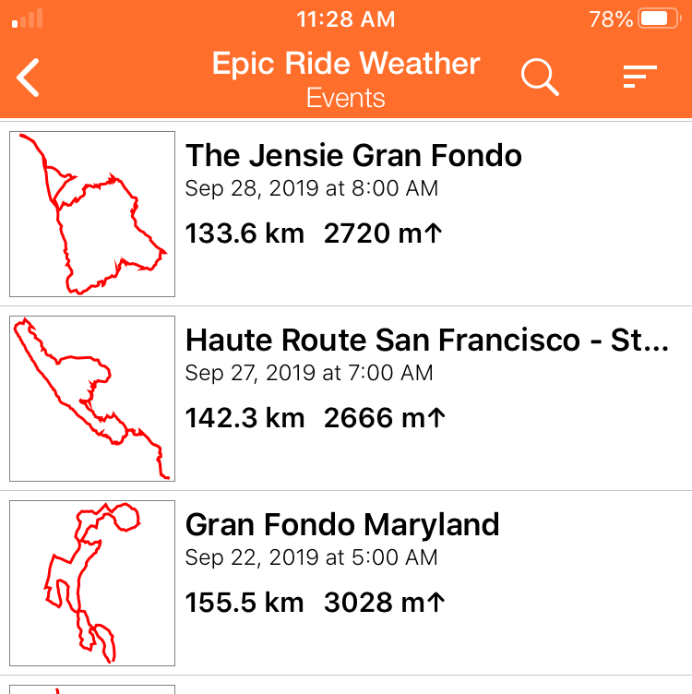Tap the Epic Ride Weather header title
Screen dimensions: 692x694
pos(346,64)
